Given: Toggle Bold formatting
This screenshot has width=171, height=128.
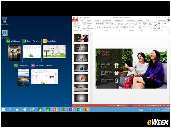Looking at the screenshot, I should click(97, 27).
